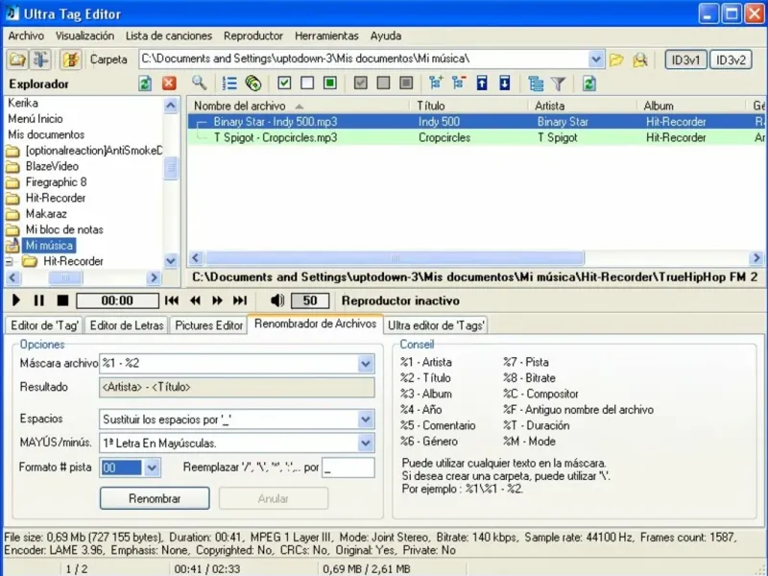
Task: Skip to next track in player
Action: pyautogui.click(x=240, y=300)
